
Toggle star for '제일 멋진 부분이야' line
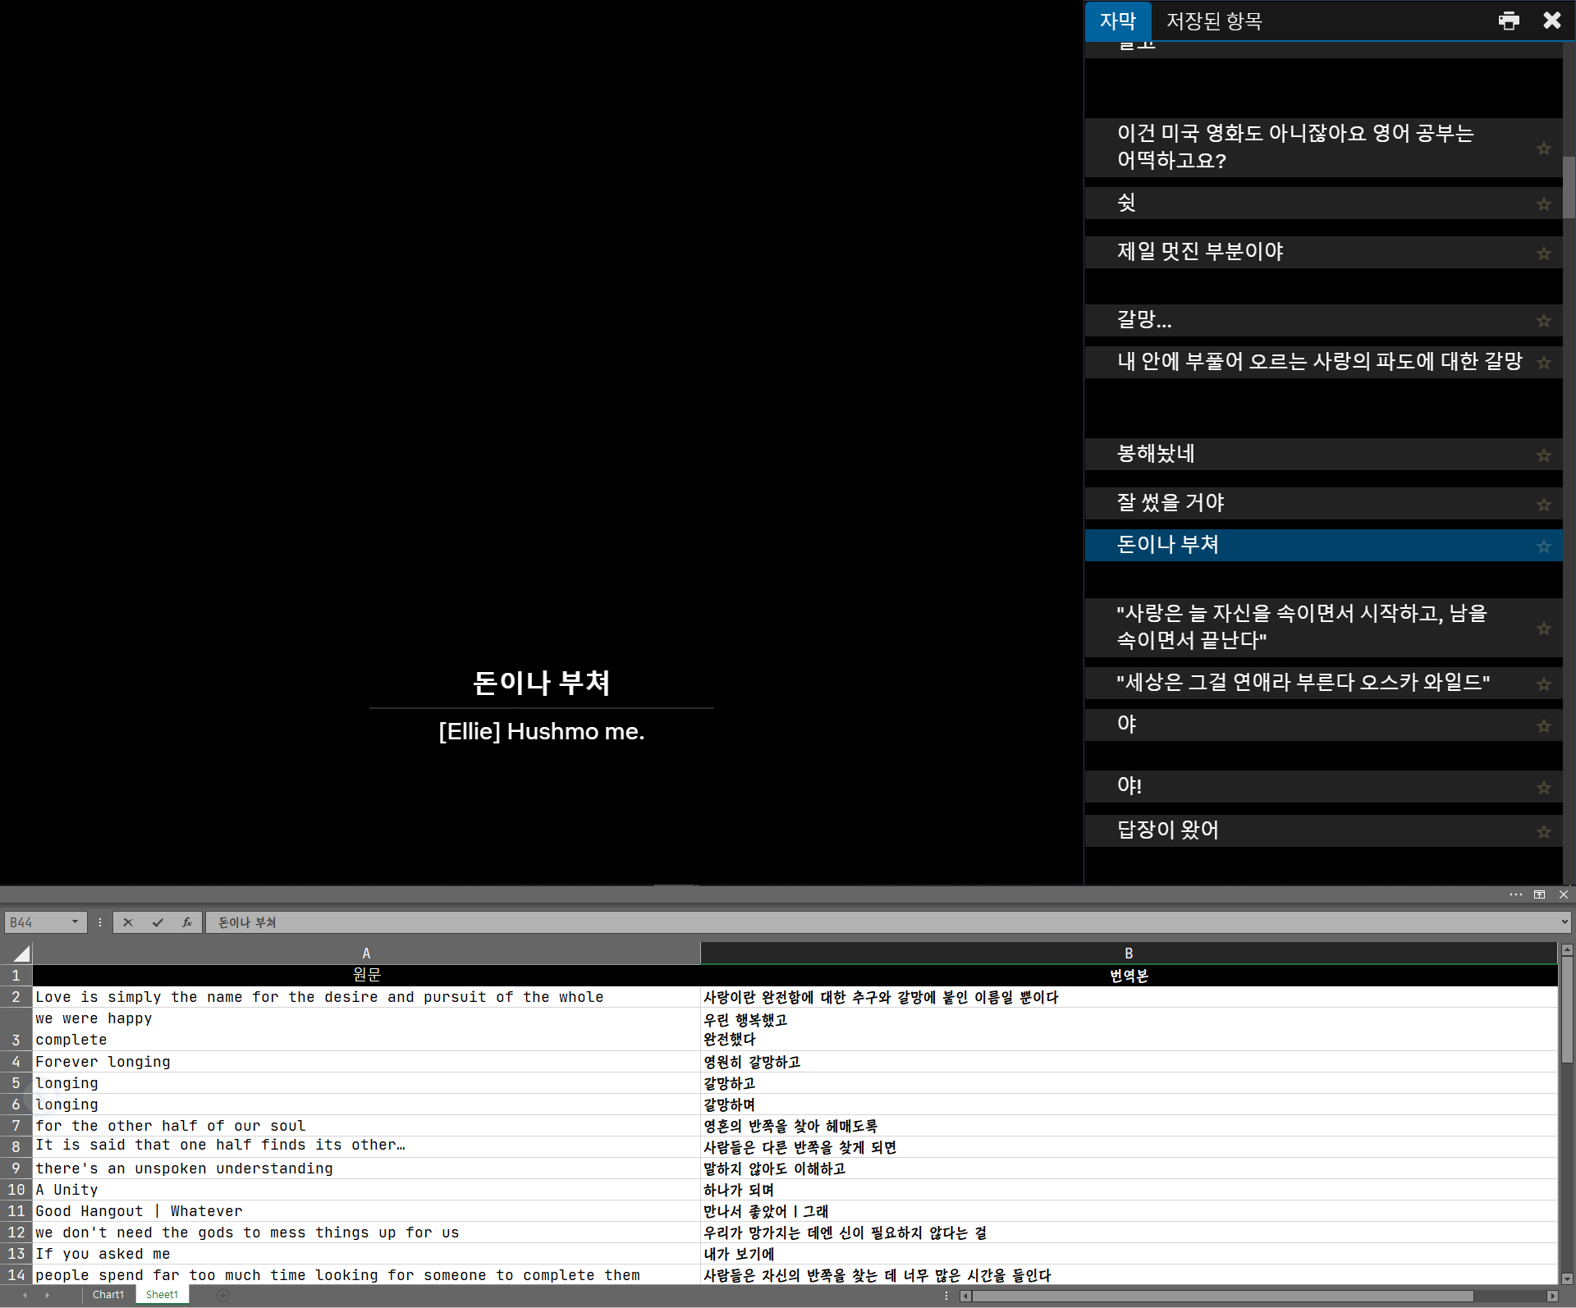(1544, 254)
